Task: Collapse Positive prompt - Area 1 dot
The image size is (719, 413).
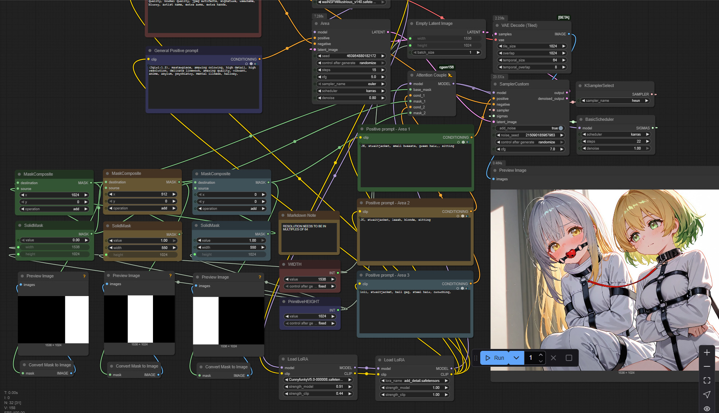Action: 362,129
